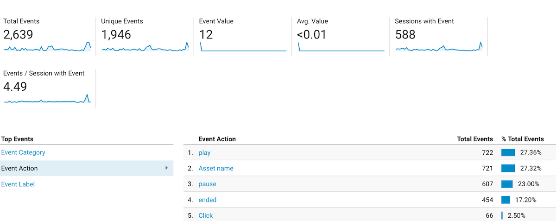Click the ended row percentage bar
This screenshot has height=221, width=556.
(505, 200)
